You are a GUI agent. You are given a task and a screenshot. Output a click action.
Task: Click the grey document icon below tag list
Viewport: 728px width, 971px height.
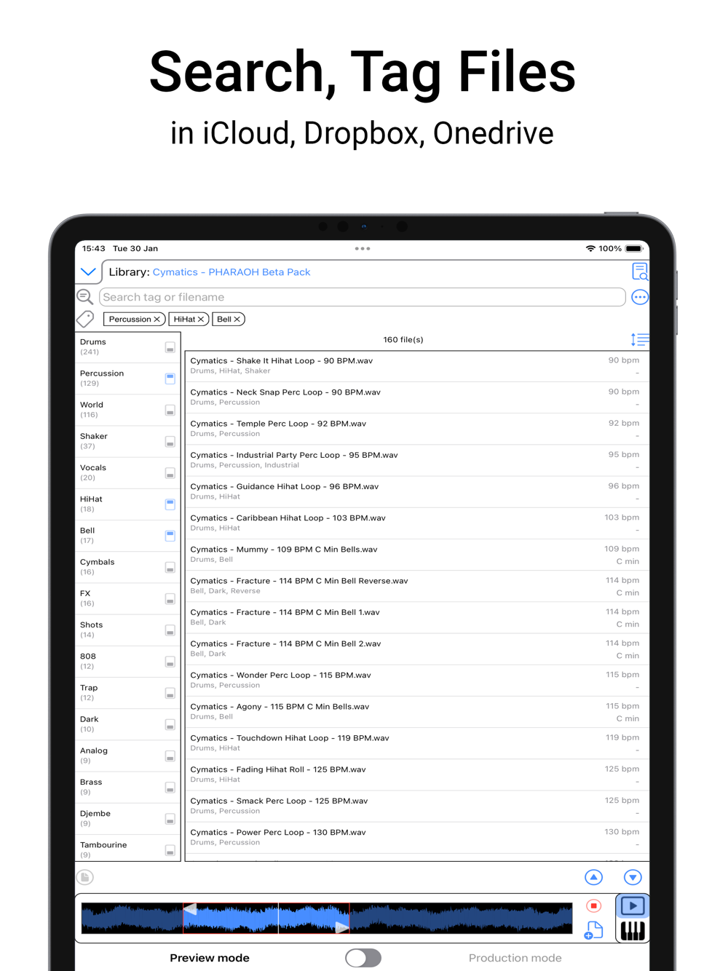pos(85,877)
